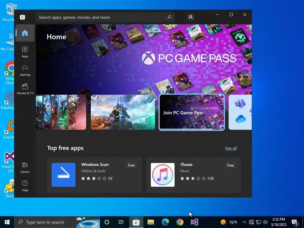Open the notification center icon
Screen dimensions: 304x228
point(295,222)
